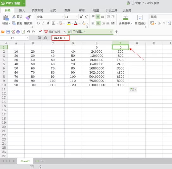Click the Print icon in quick toolbar
Image resolution: width=172 pixels, height=169 pixels.
[x=18, y=32]
